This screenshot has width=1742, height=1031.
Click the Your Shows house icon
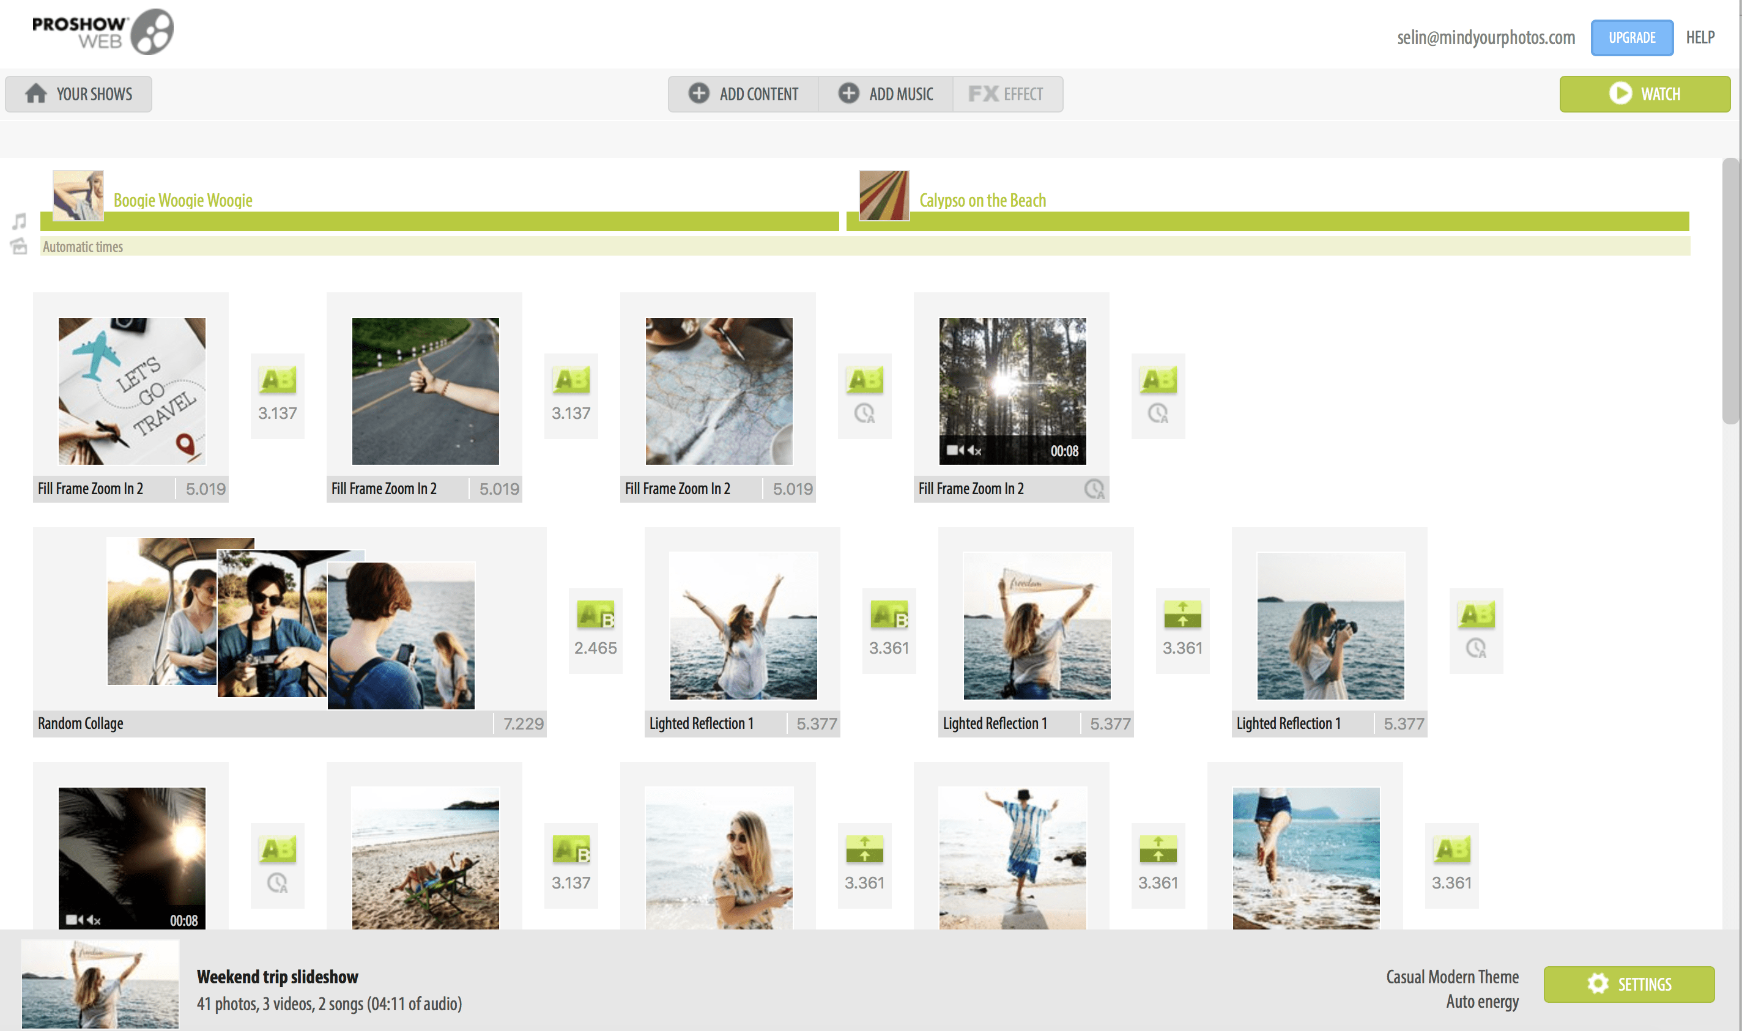[x=33, y=92]
